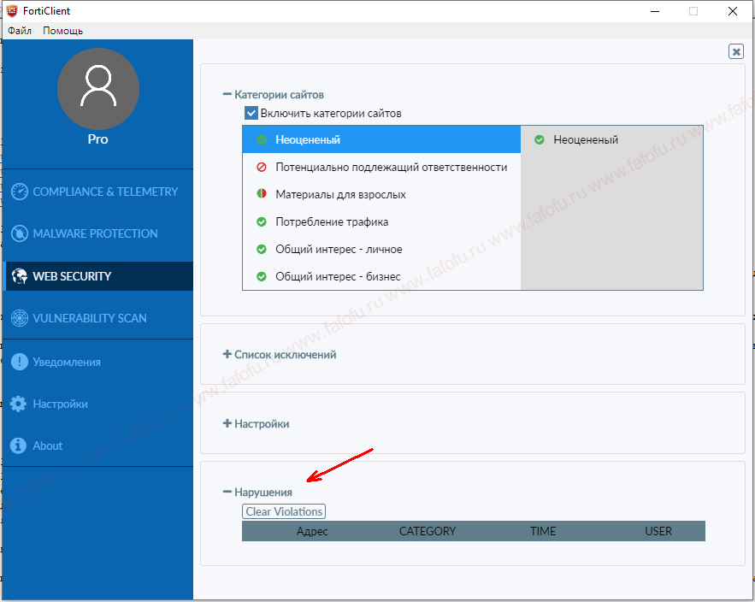Click the Compliance & Telemetry gauge icon
Image resolution: width=755 pixels, height=602 pixels.
20,192
